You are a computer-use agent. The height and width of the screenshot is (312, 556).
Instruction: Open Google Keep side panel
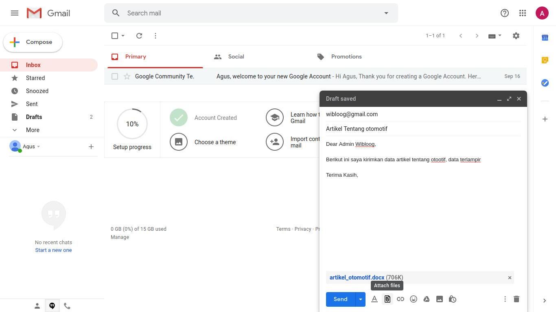(x=545, y=60)
